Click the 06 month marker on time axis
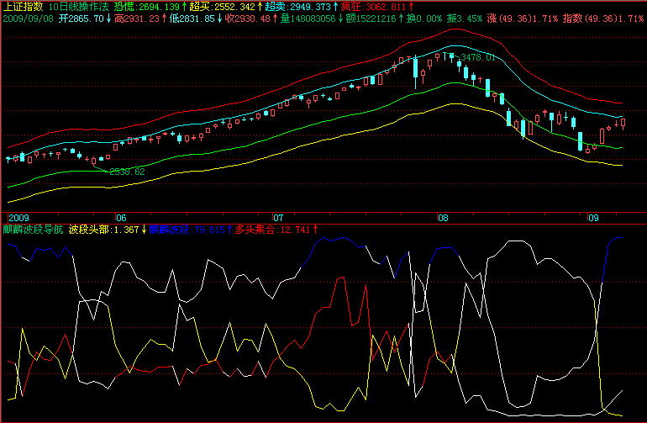Viewport: 647px width, 423px height. (x=121, y=217)
